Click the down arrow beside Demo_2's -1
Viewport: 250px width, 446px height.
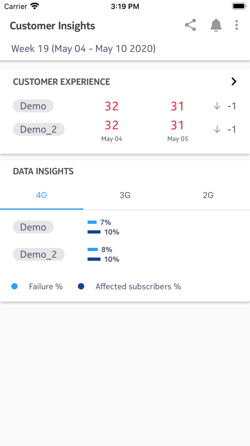(x=217, y=129)
